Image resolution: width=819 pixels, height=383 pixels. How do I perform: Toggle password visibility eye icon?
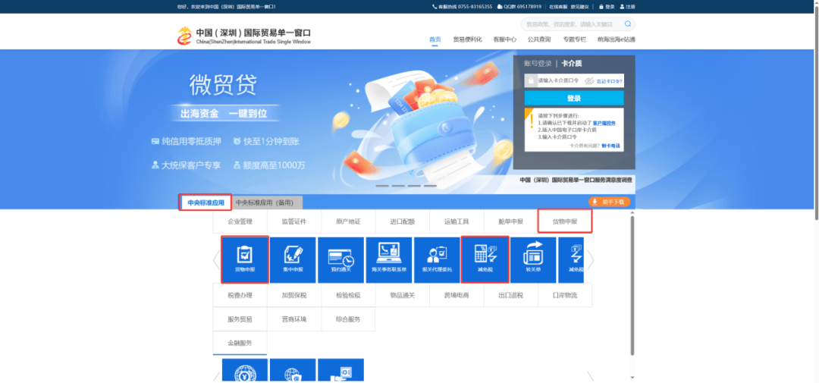(589, 81)
